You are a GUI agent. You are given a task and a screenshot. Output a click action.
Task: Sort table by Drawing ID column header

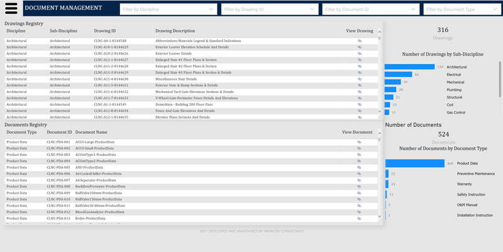[105, 31]
